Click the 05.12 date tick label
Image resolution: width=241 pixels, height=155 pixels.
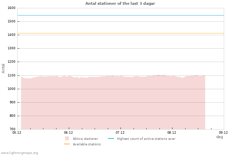coord(17,132)
